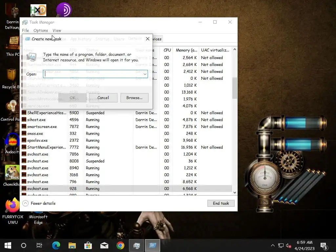Focus the Open text input field
The width and height of the screenshot is (336, 252).
93,74
